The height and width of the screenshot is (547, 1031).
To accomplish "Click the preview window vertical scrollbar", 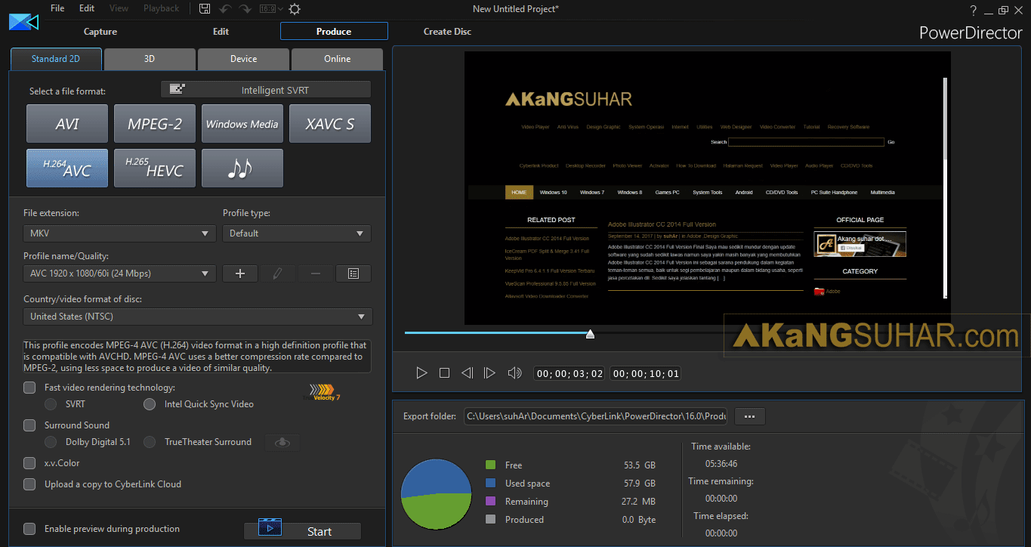I will coord(946,189).
